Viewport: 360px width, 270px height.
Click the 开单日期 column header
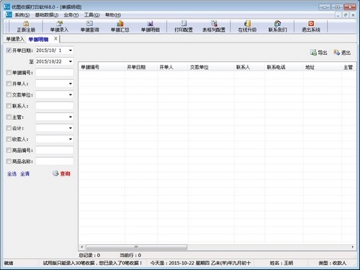141,67
